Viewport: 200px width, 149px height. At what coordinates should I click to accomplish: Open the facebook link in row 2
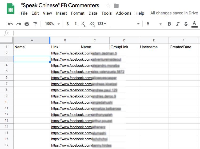pos(84,53)
